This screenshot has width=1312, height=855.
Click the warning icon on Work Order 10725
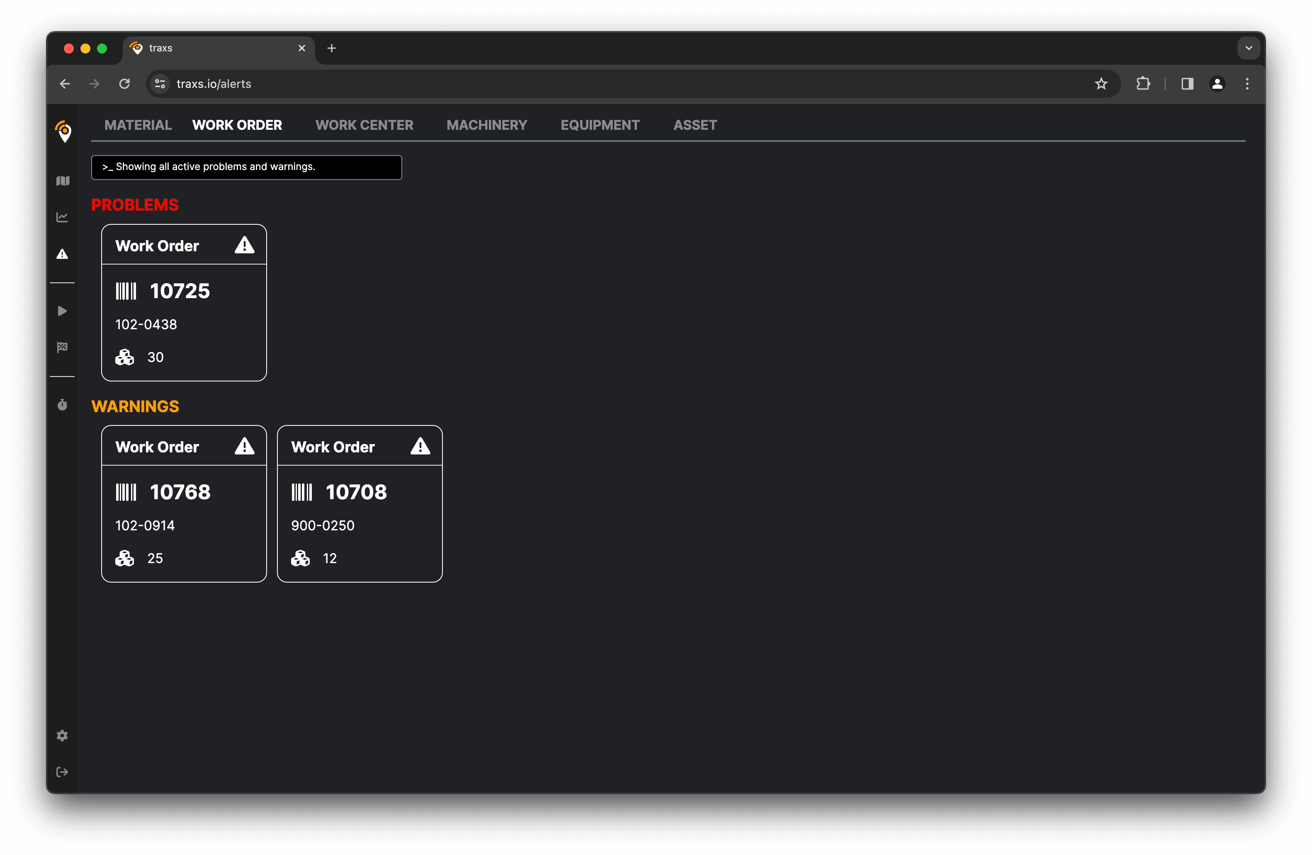[x=244, y=245]
